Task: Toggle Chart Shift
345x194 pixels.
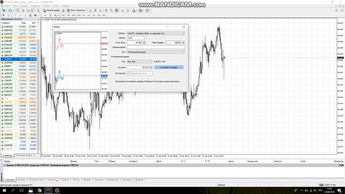Action: click(128, 10)
